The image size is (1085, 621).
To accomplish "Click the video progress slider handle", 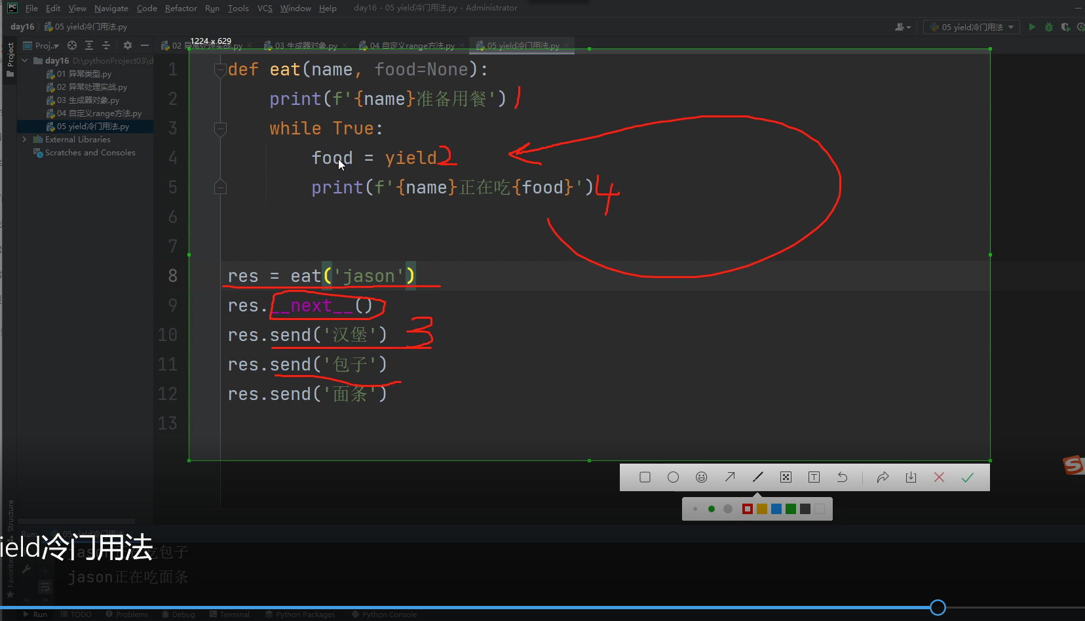I will tap(938, 608).
